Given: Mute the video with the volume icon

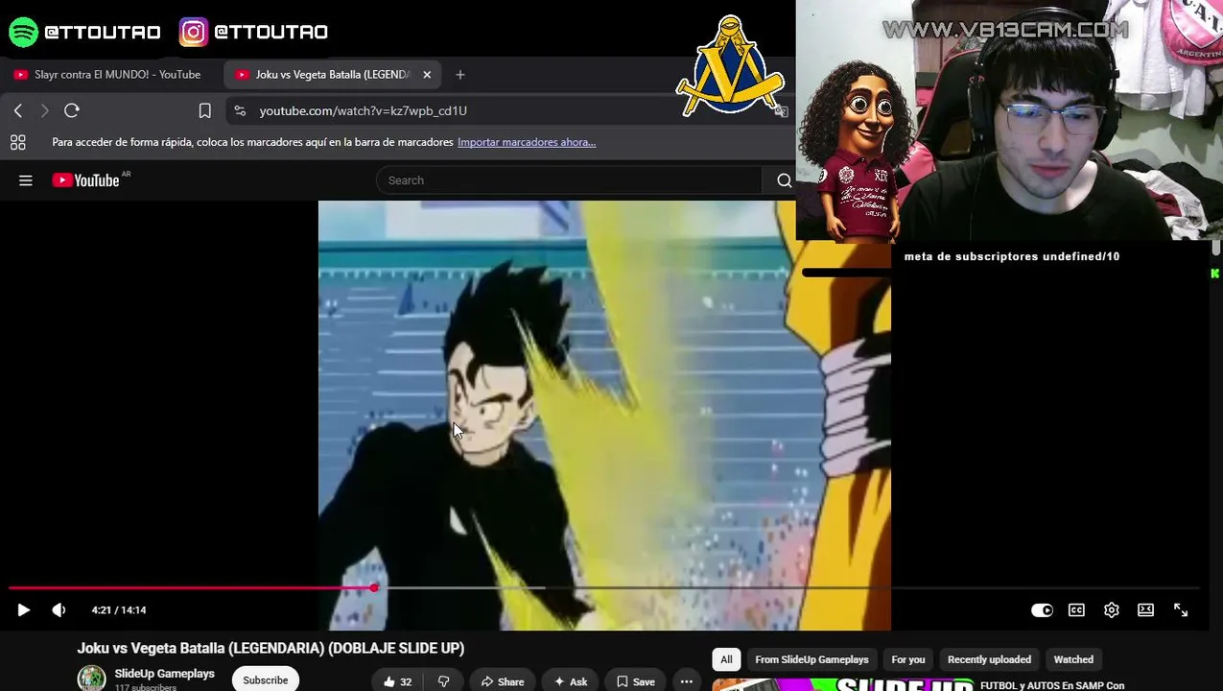Looking at the screenshot, I should [x=59, y=609].
